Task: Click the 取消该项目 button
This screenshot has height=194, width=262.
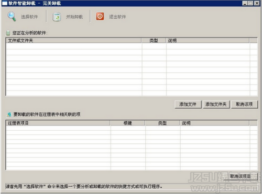Action: (241, 176)
